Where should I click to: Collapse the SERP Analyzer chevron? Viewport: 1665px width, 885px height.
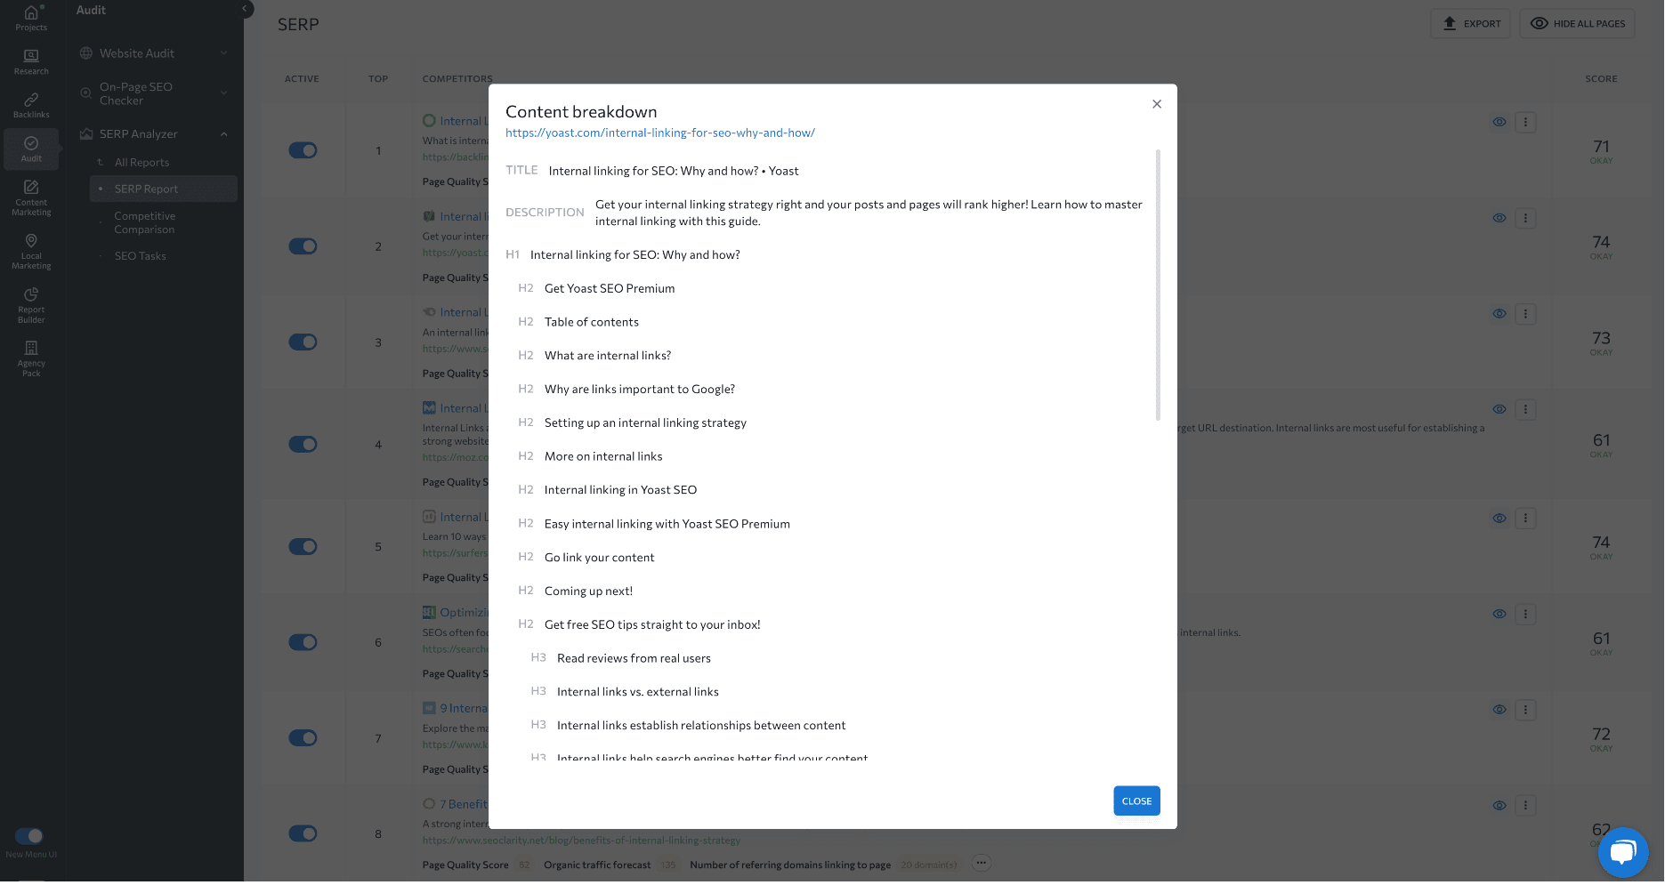(x=224, y=134)
